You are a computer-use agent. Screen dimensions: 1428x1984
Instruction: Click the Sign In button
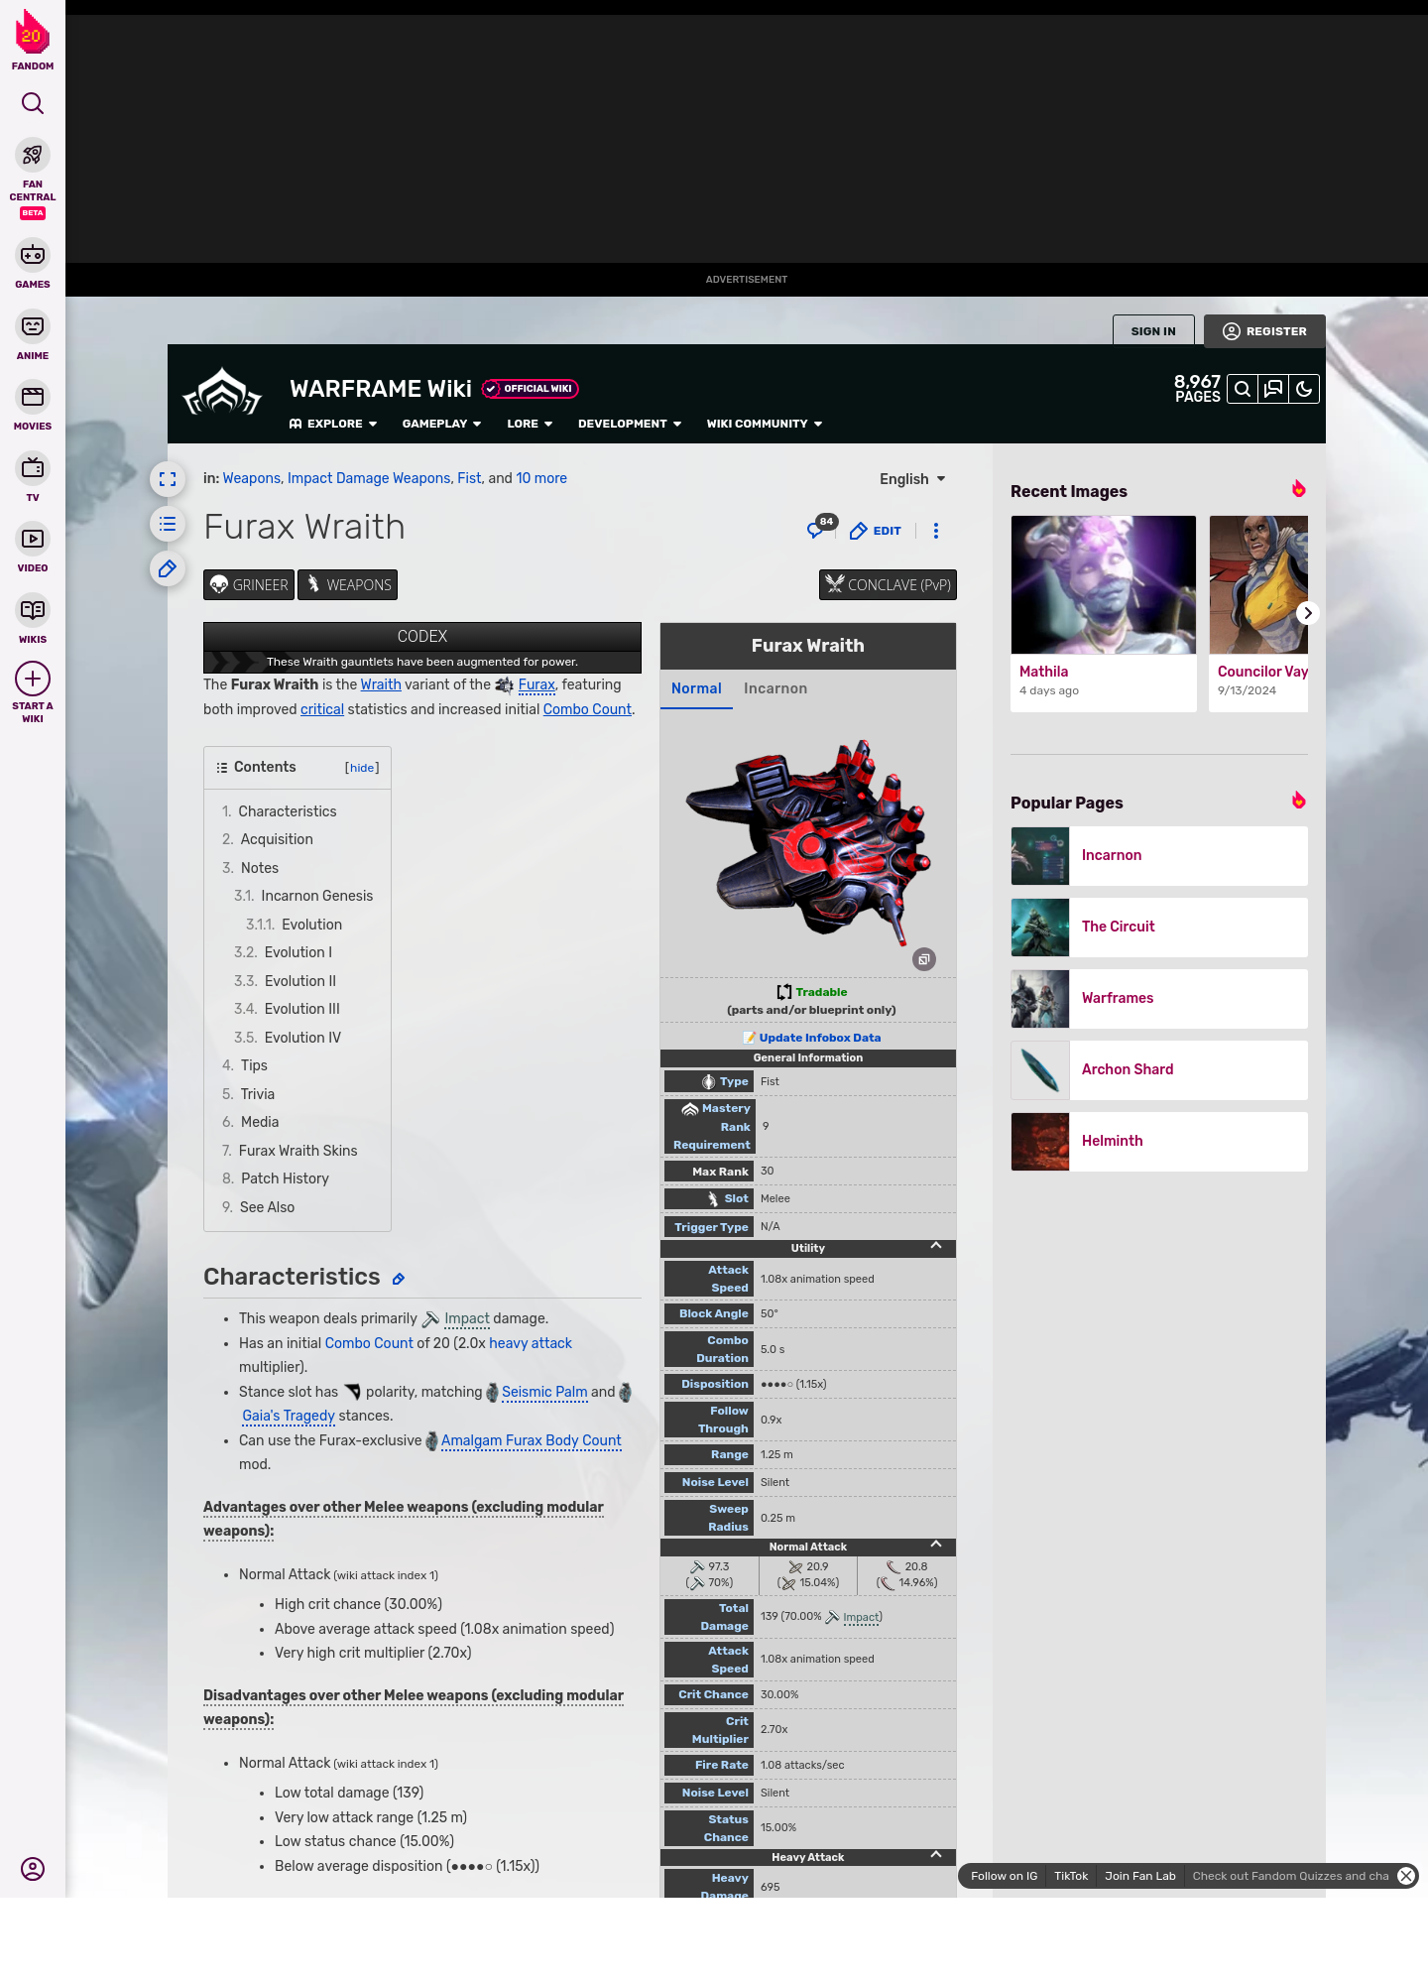[1153, 331]
